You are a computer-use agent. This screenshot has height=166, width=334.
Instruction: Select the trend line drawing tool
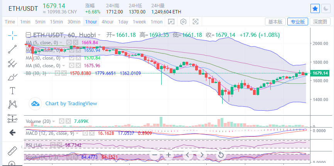tap(12, 49)
